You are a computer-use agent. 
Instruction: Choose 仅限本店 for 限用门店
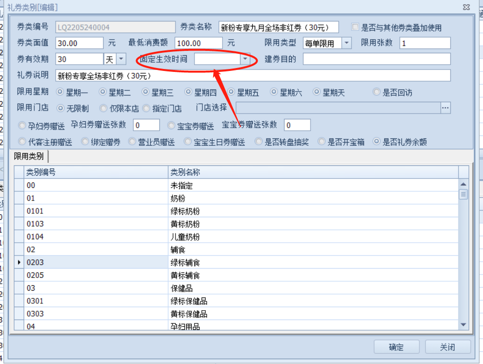pyautogui.click(x=104, y=108)
